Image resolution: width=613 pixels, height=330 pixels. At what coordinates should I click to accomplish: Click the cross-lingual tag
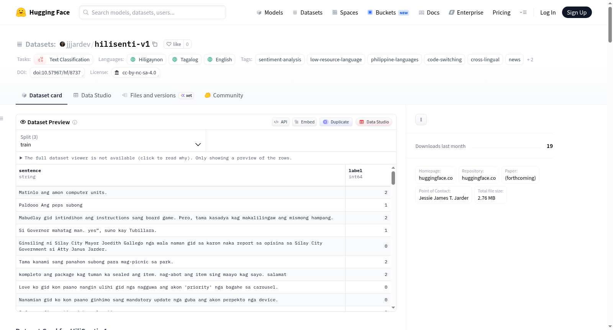click(485, 59)
